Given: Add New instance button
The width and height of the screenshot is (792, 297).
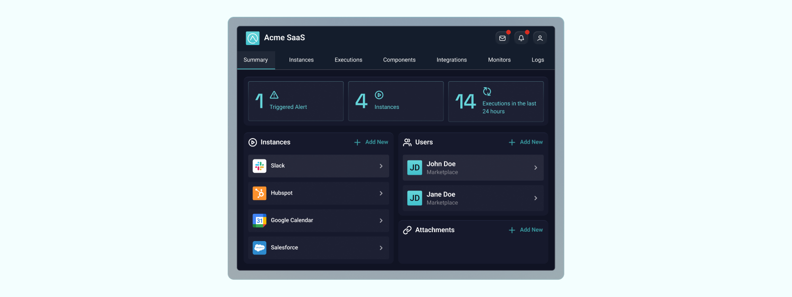Looking at the screenshot, I should point(371,142).
